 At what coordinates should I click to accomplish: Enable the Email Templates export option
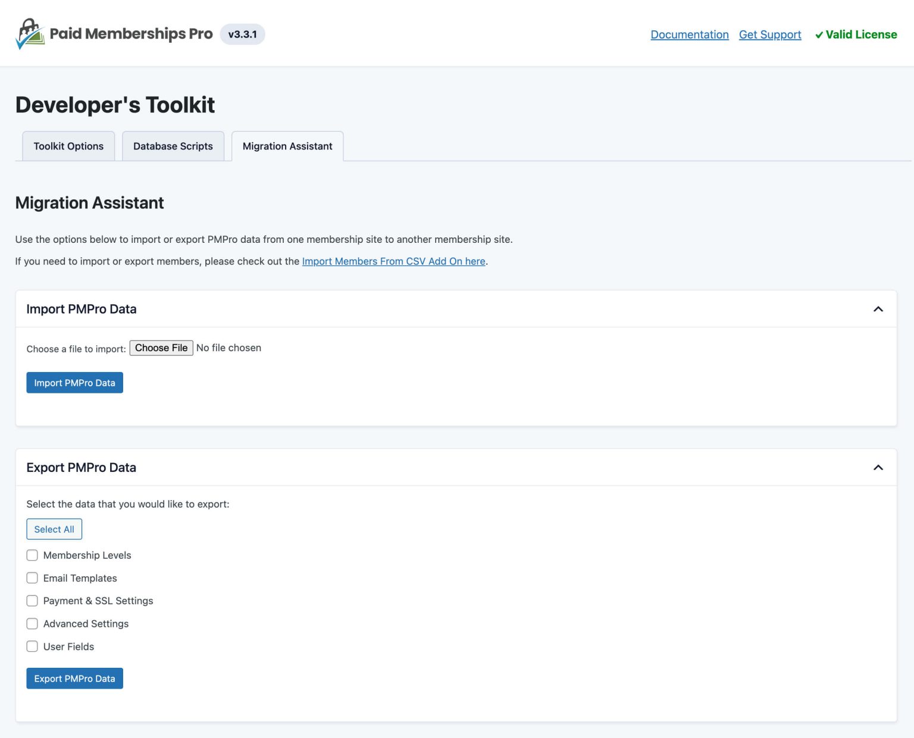point(32,578)
